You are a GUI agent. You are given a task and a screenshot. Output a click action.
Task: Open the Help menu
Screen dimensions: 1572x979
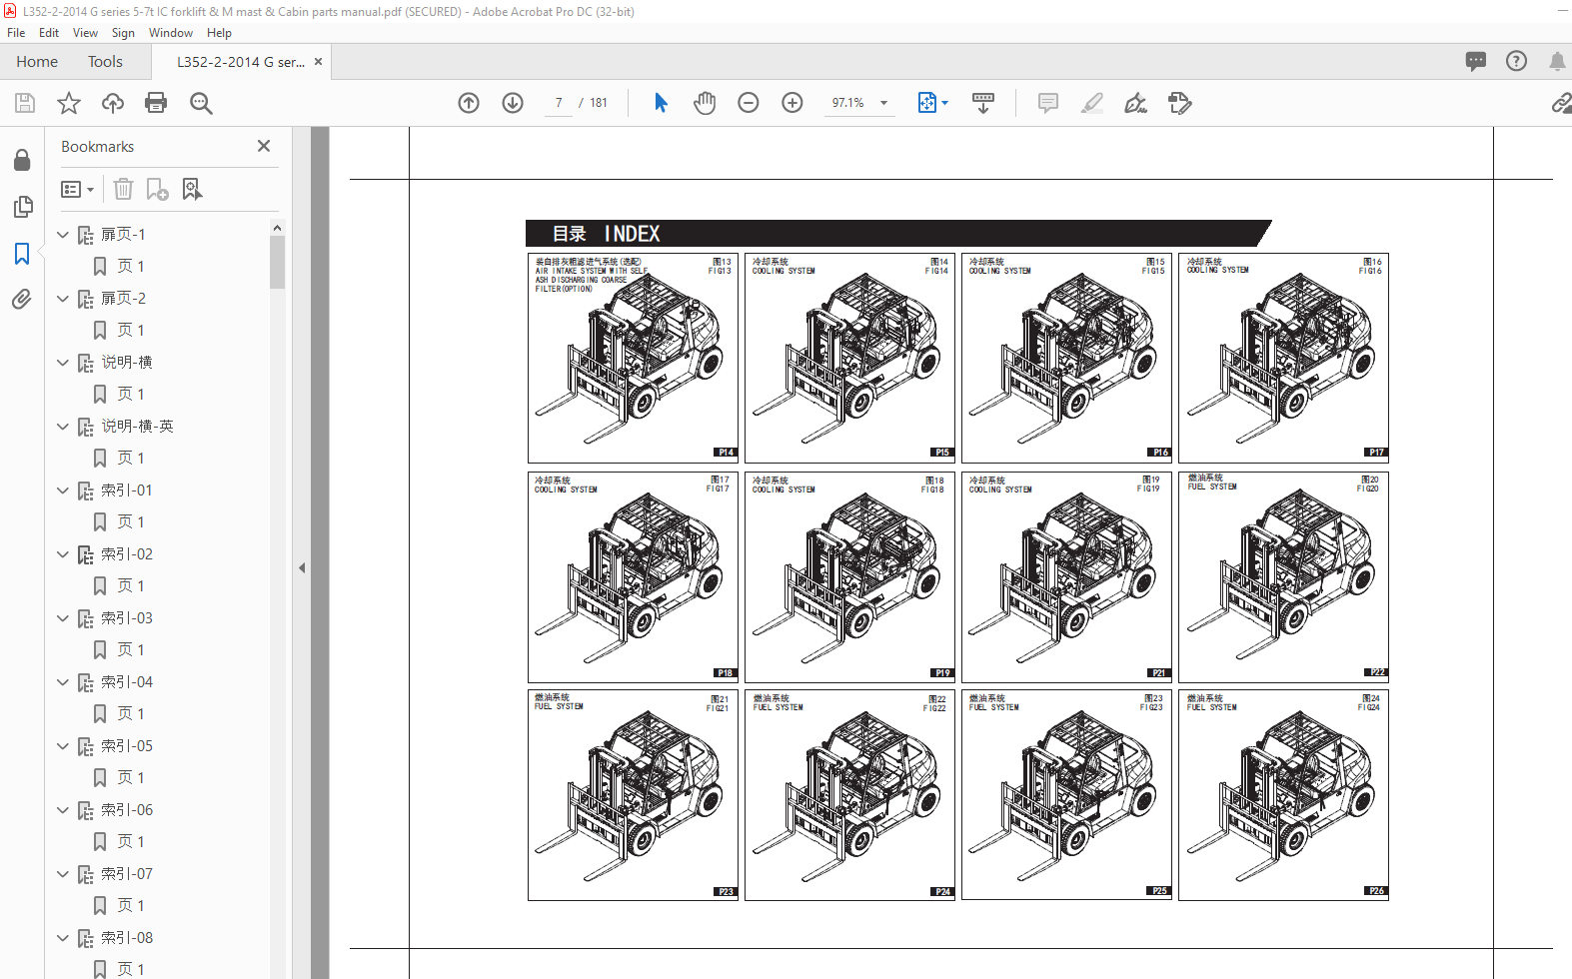(x=219, y=33)
